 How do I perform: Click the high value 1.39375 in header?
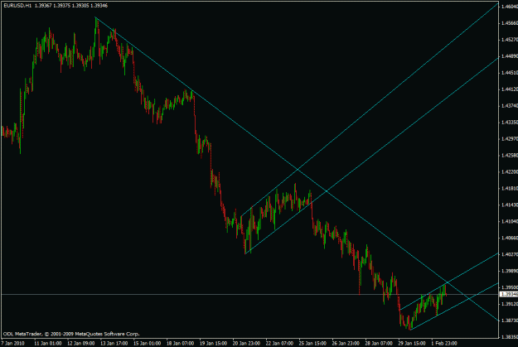click(x=62, y=6)
